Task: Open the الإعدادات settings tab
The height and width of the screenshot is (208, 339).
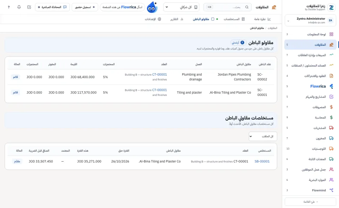Action: click(153, 19)
